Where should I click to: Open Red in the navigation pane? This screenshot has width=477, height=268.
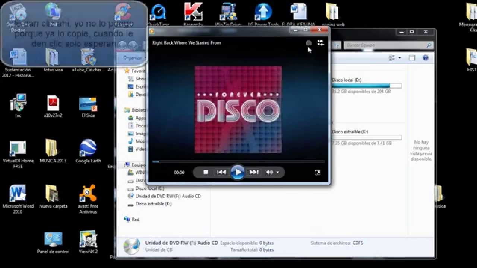click(132, 220)
